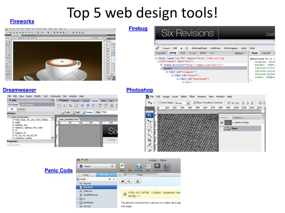The image size is (285, 213).
Task: Switch CSS Styles to All mode
Action: click(12, 109)
